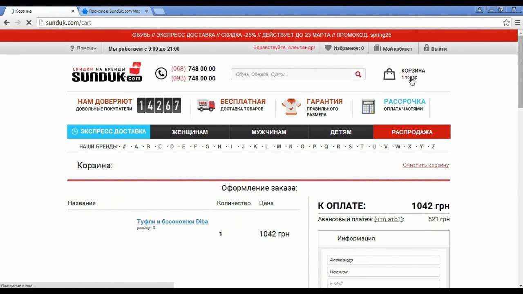The width and height of the screenshot is (523, 294).
Task: Click the Здравствуйте, Александр! greeting
Action: tap(284, 47)
